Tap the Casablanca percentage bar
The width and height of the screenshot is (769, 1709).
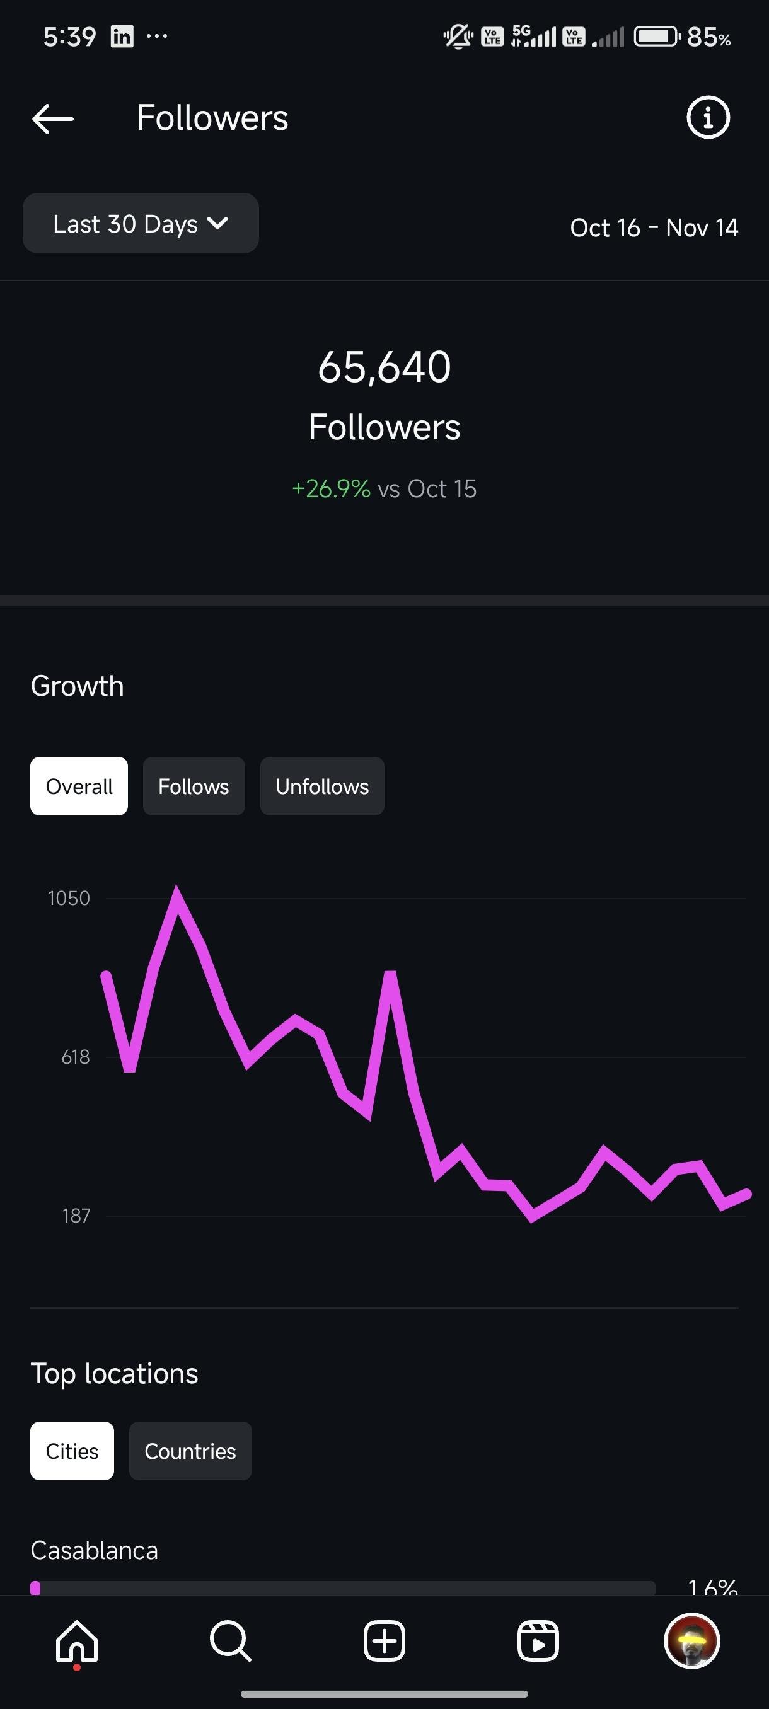pyautogui.click(x=342, y=1587)
